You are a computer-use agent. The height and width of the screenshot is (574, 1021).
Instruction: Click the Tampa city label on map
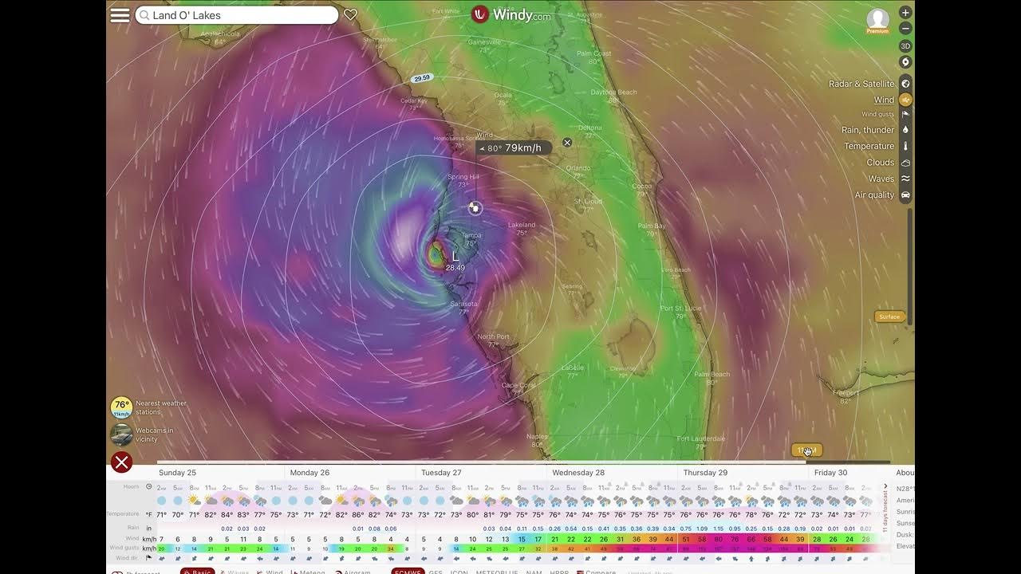pos(471,235)
